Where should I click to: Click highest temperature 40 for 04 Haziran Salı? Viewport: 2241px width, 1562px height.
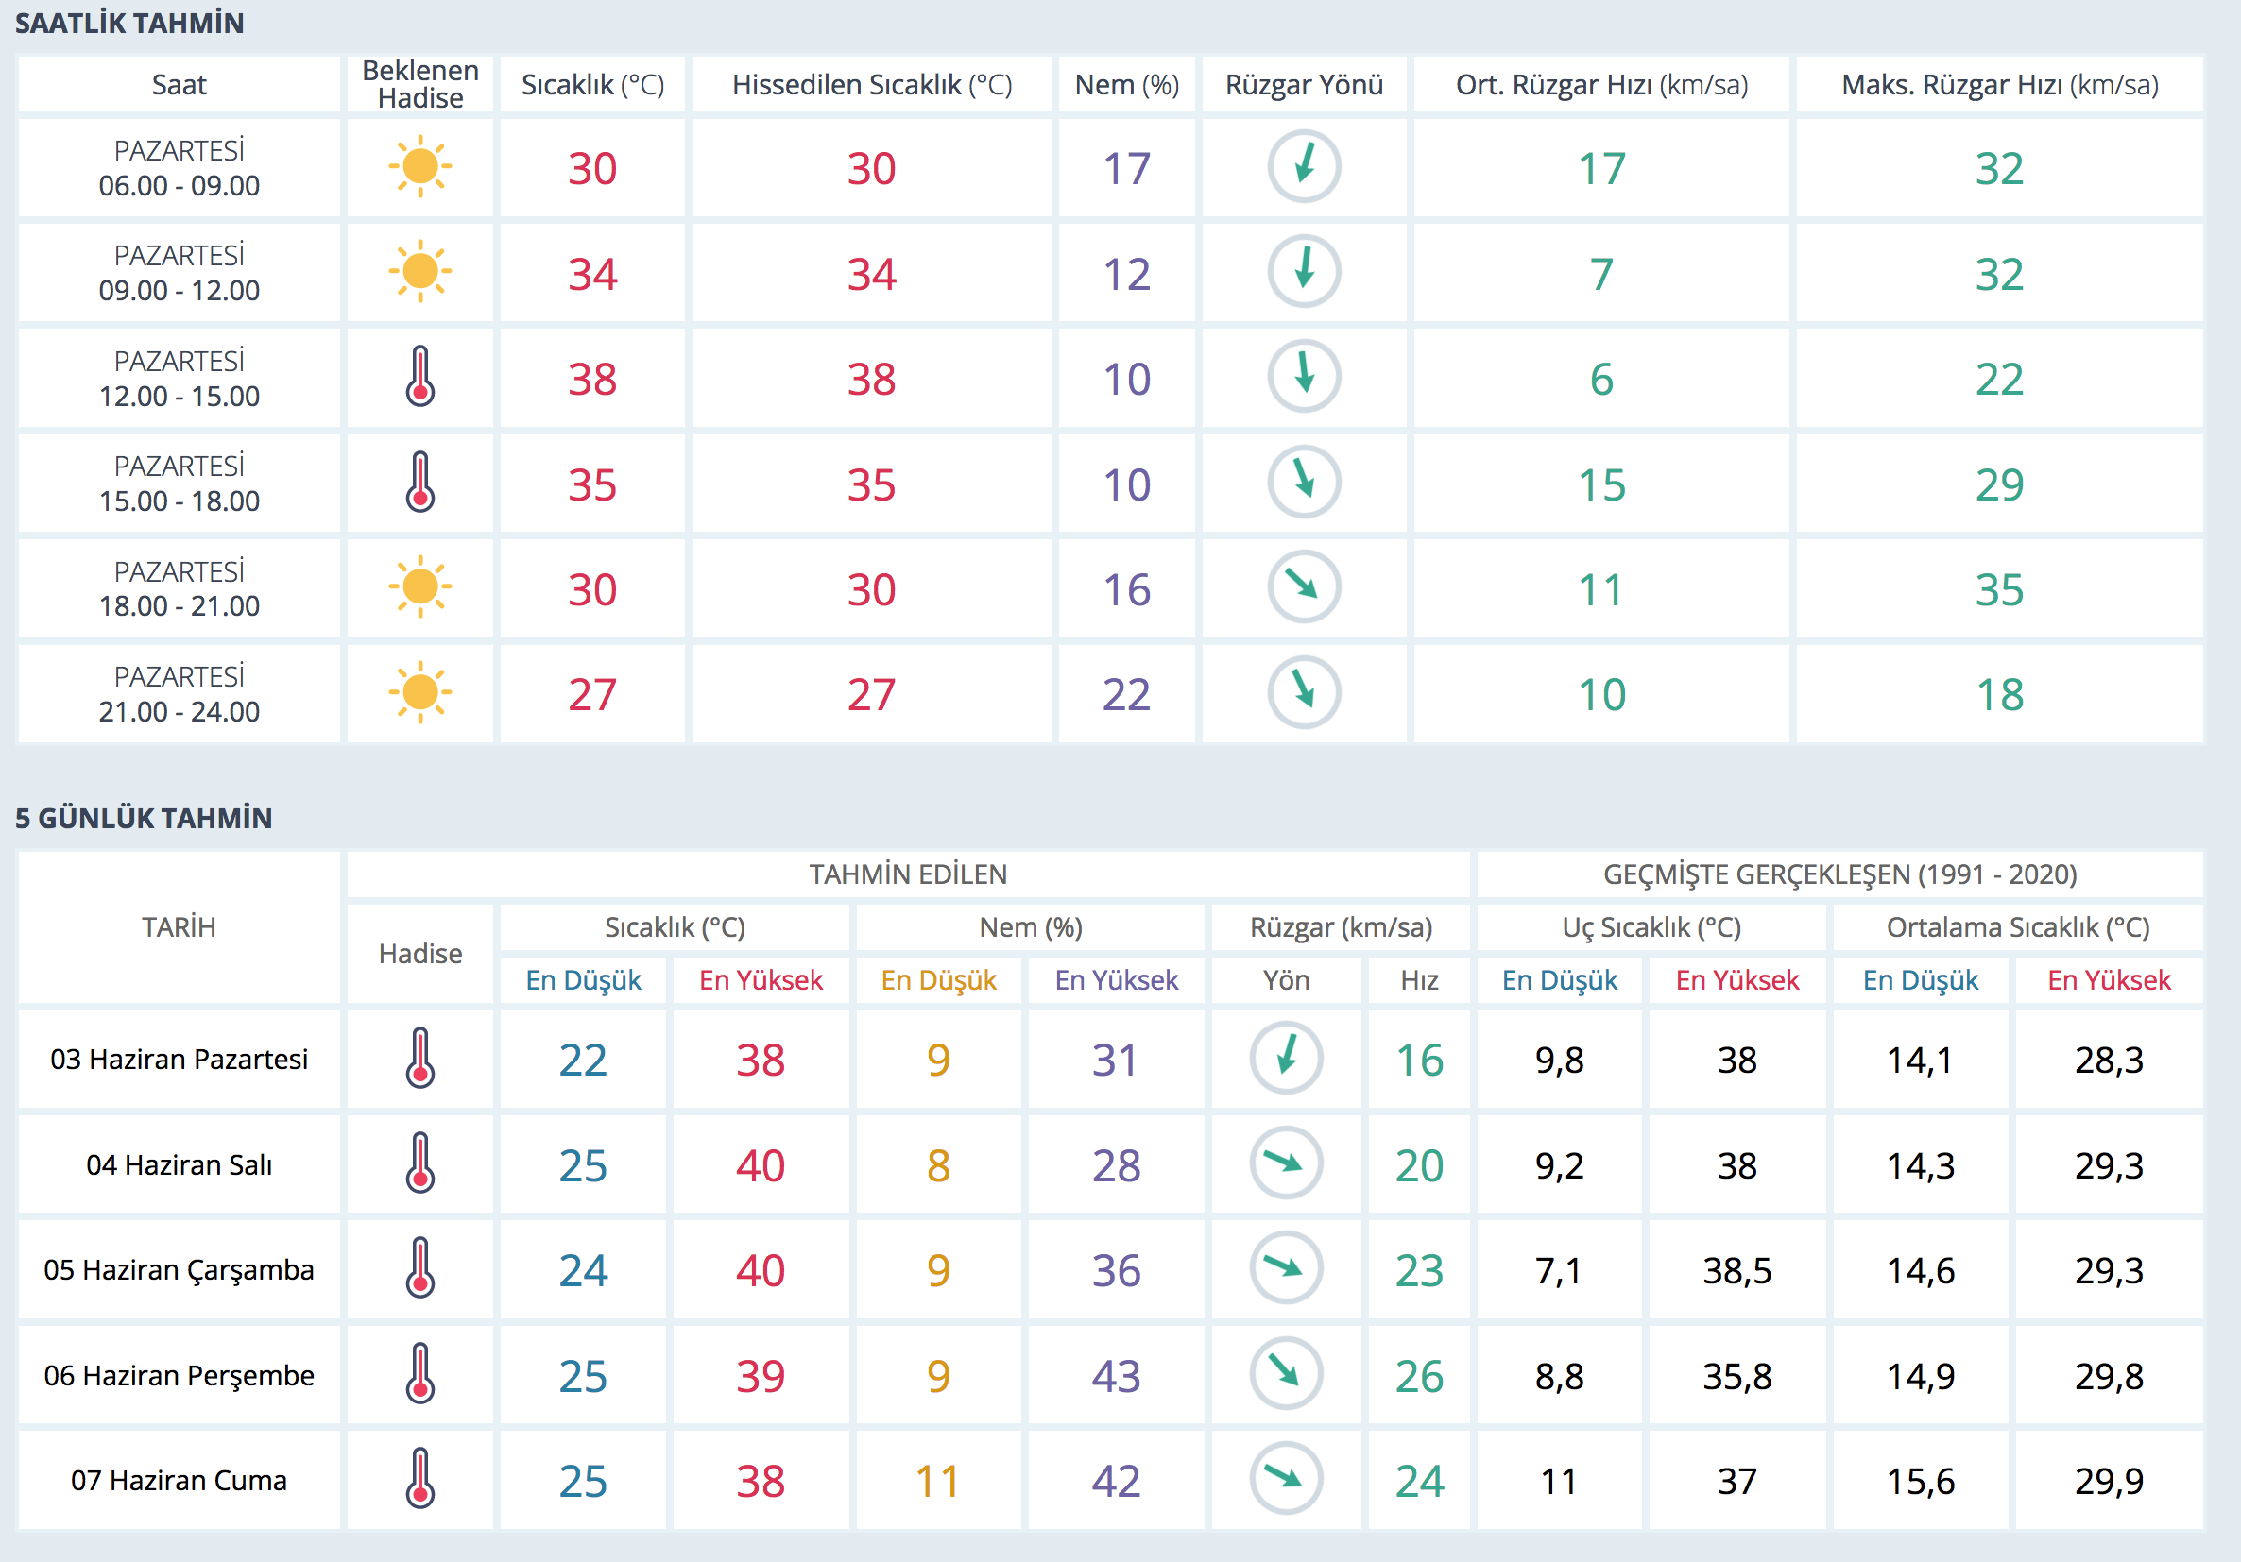(760, 1165)
